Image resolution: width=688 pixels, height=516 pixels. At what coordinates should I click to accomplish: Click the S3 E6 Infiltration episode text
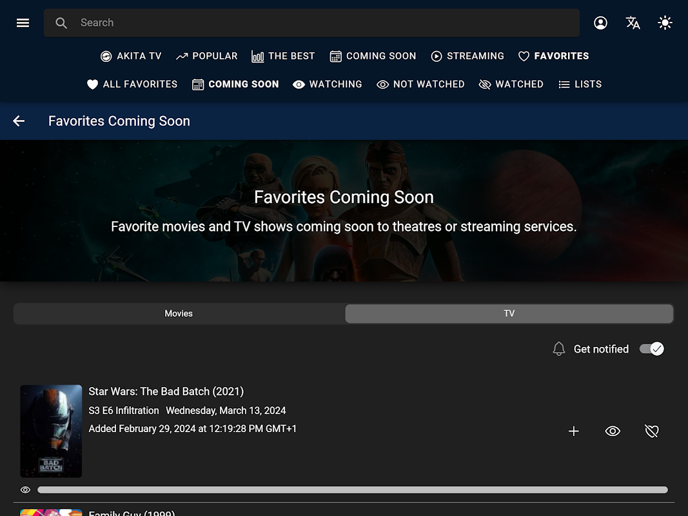[124, 411]
